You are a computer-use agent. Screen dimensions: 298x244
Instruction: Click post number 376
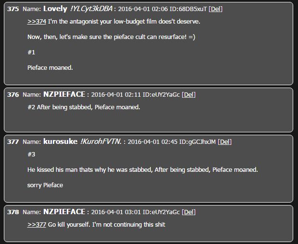click(x=13, y=95)
